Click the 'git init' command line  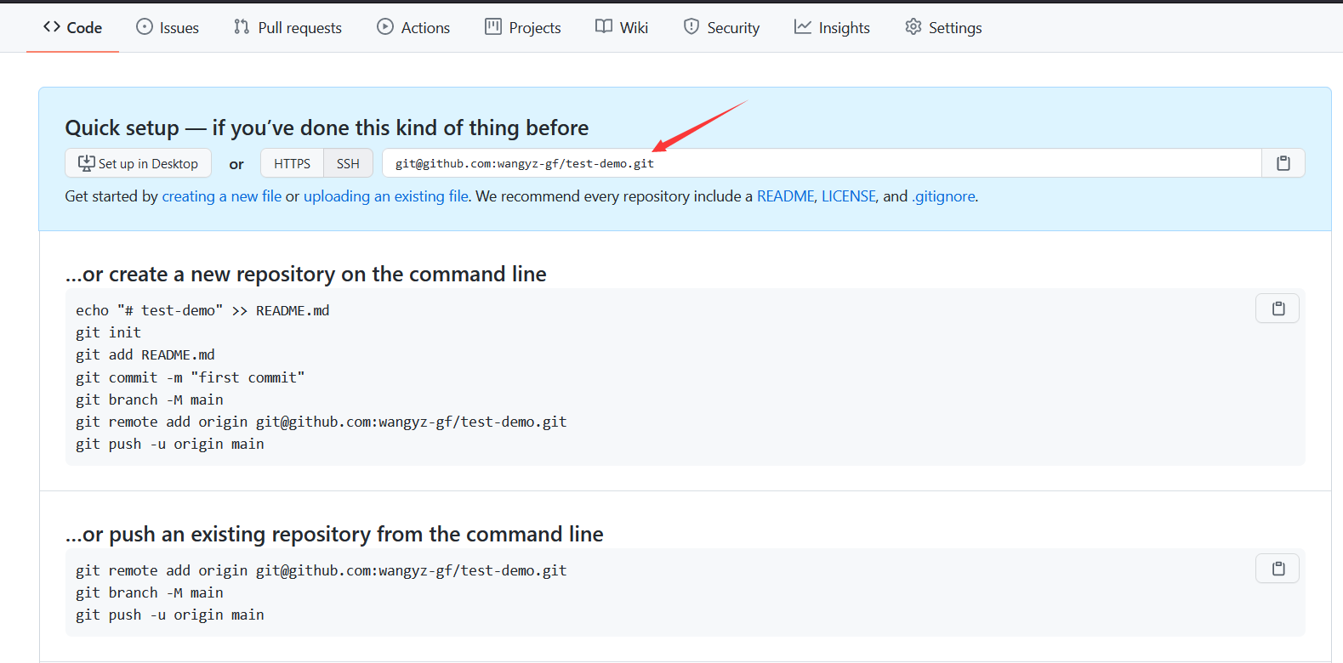[108, 332]
